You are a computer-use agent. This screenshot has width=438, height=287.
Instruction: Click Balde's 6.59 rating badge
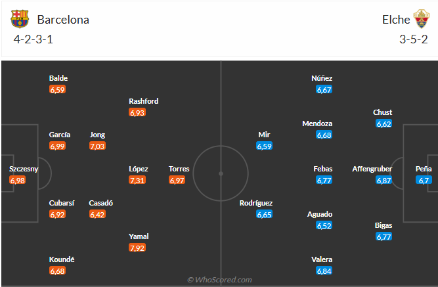[x=58, y=89]
